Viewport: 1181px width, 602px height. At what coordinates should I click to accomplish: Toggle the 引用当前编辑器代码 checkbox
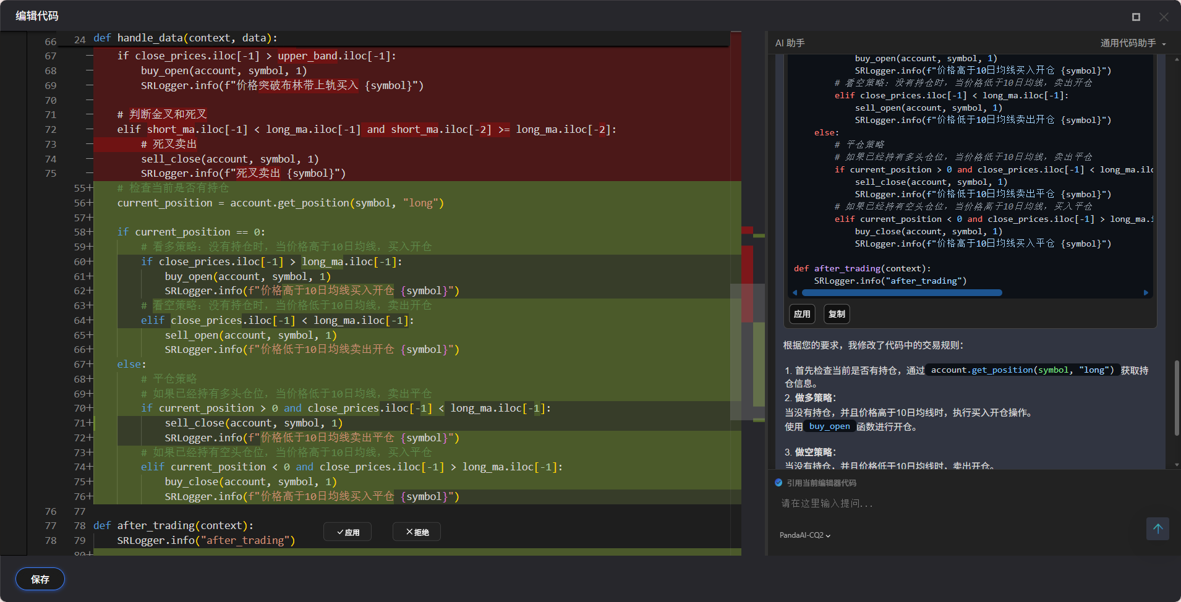778,483
